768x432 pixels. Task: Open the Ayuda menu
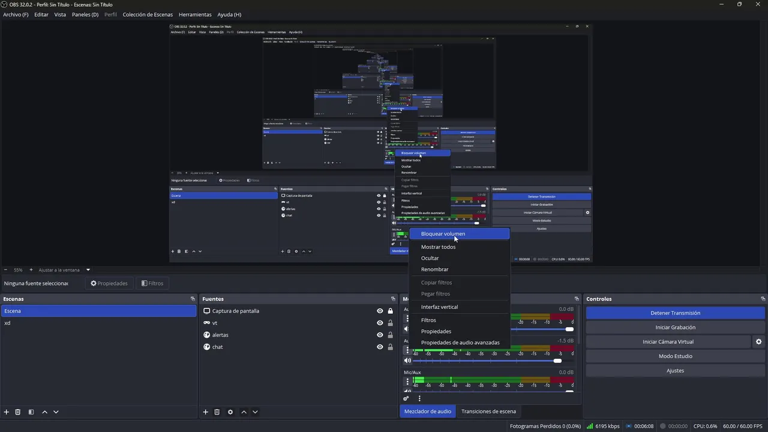point(229,14)
